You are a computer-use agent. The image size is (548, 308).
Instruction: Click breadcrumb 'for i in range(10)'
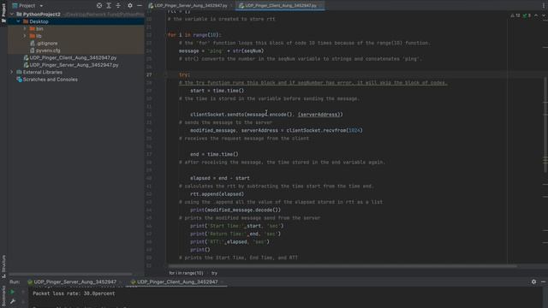[186, 273]
